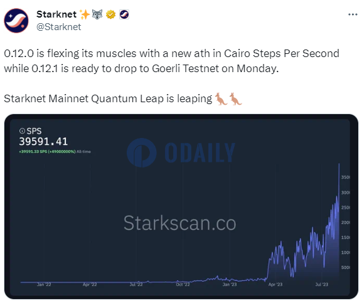Click the first kangaroo emoji
The height and width of the screenshot is (306, 362).
tap(221, 99)
